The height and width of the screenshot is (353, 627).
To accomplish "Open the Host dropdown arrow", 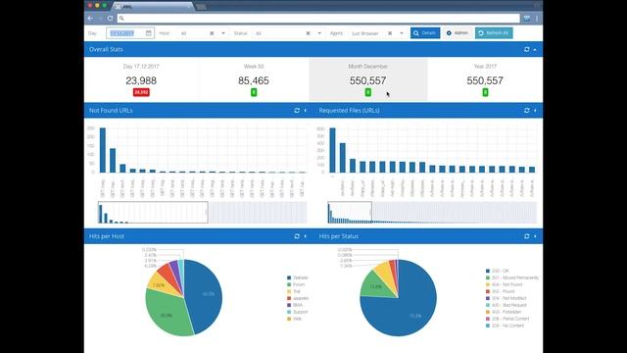I will pyautogui.click(x=223, y=33).
